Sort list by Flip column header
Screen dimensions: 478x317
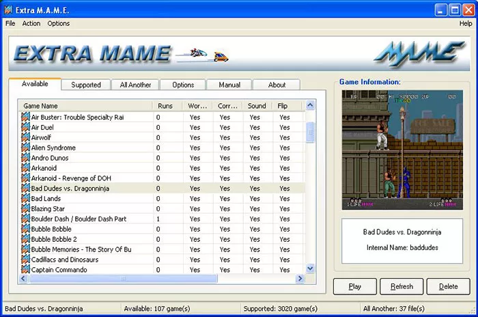[287, 106]
